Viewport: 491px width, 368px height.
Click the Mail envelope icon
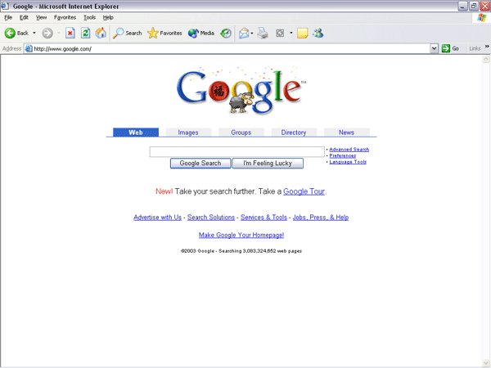(244, 33)
